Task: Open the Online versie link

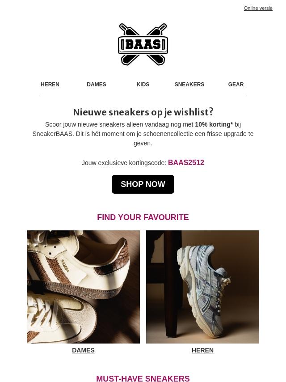Action: pyautogui.click(x=258, y=8)
